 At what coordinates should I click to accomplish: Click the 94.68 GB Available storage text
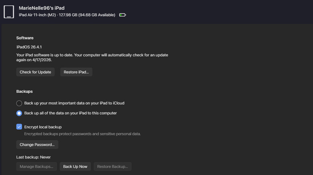pos(97,15)
